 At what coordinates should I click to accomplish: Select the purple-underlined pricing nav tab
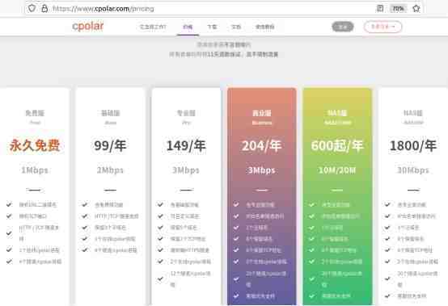[188, 27]
